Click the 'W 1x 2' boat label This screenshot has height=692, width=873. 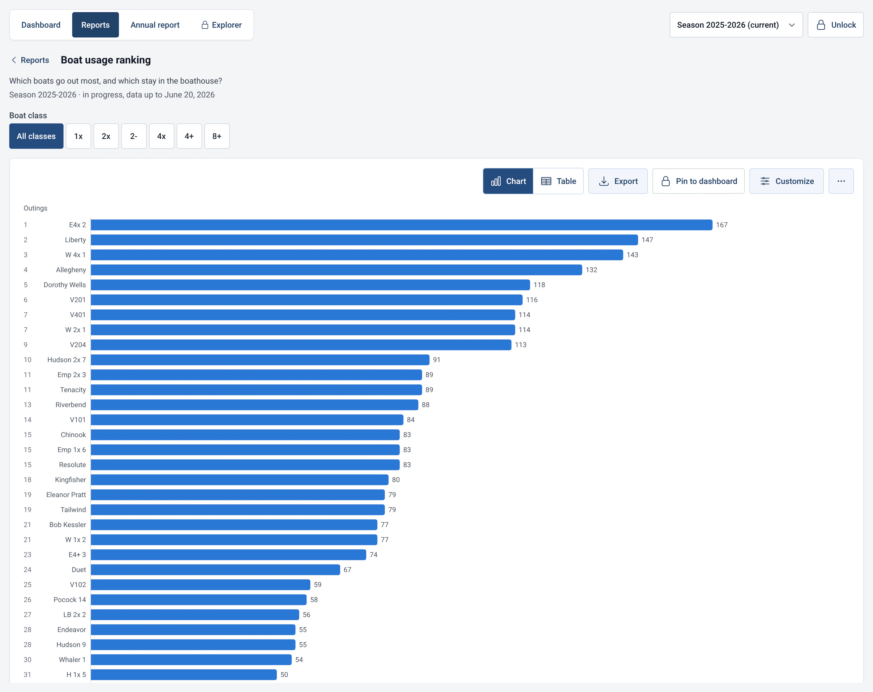click(75, 539)
